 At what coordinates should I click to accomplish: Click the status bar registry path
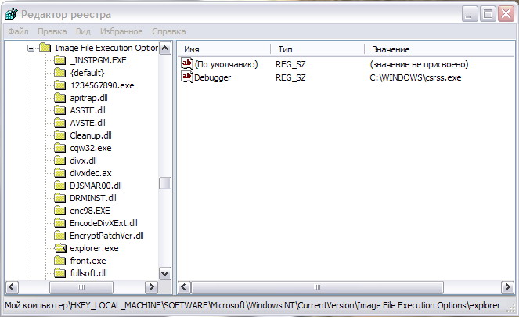click(253, 305)
